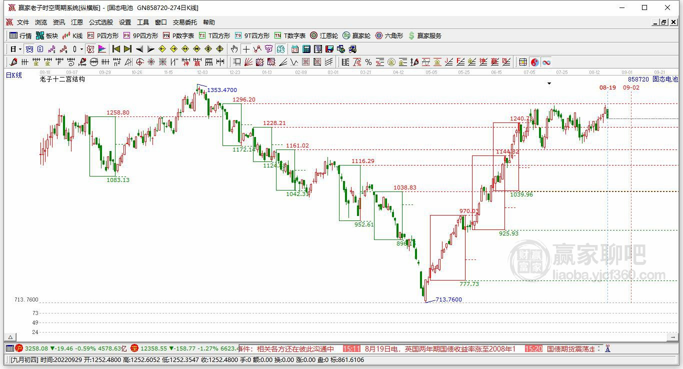Screen dimensions: 683x369
Task: Click the status bar list icon
Action: point(10,348)
